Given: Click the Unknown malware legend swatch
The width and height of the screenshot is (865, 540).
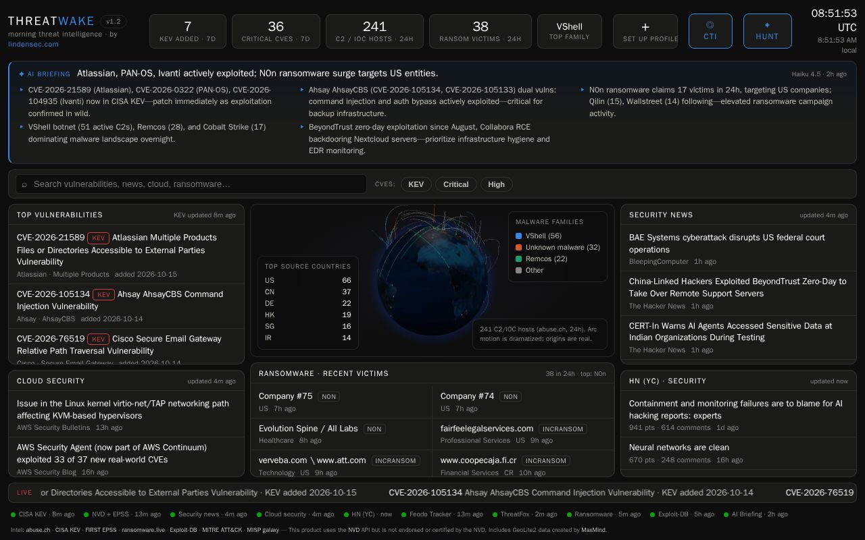Looking at the screenshot, I should coord(518,248).
